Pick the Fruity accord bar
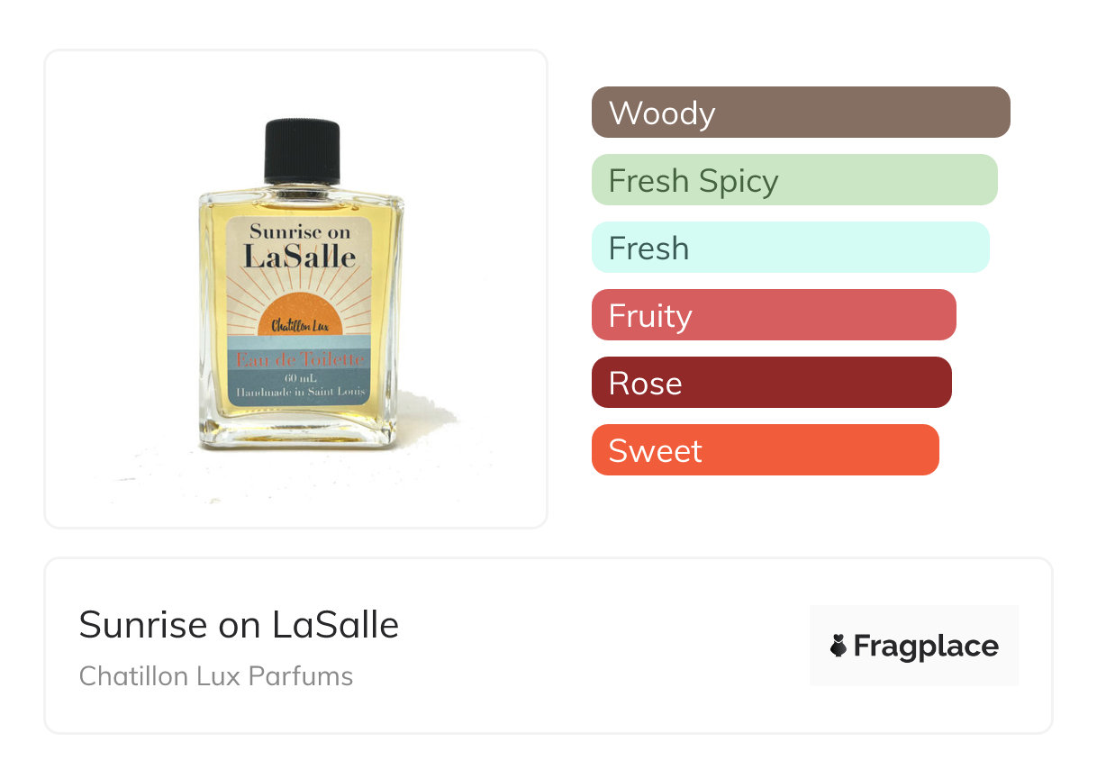 click(x=773, y=315)
